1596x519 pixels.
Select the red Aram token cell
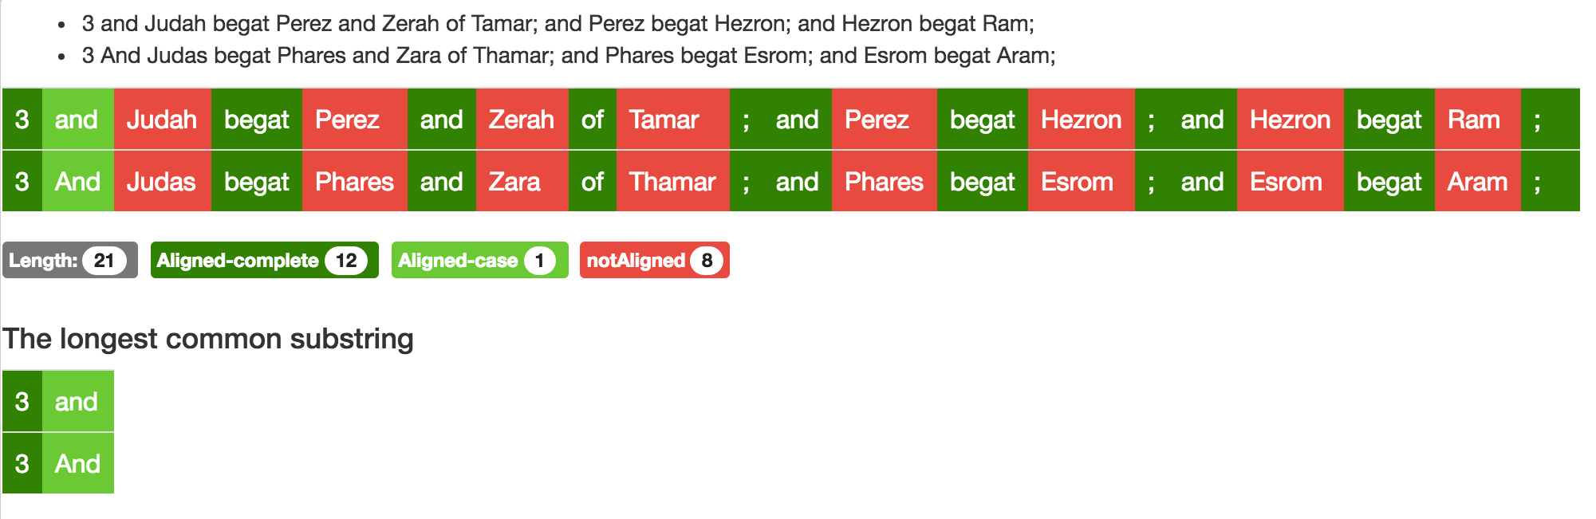click(x=1476, y=182)
